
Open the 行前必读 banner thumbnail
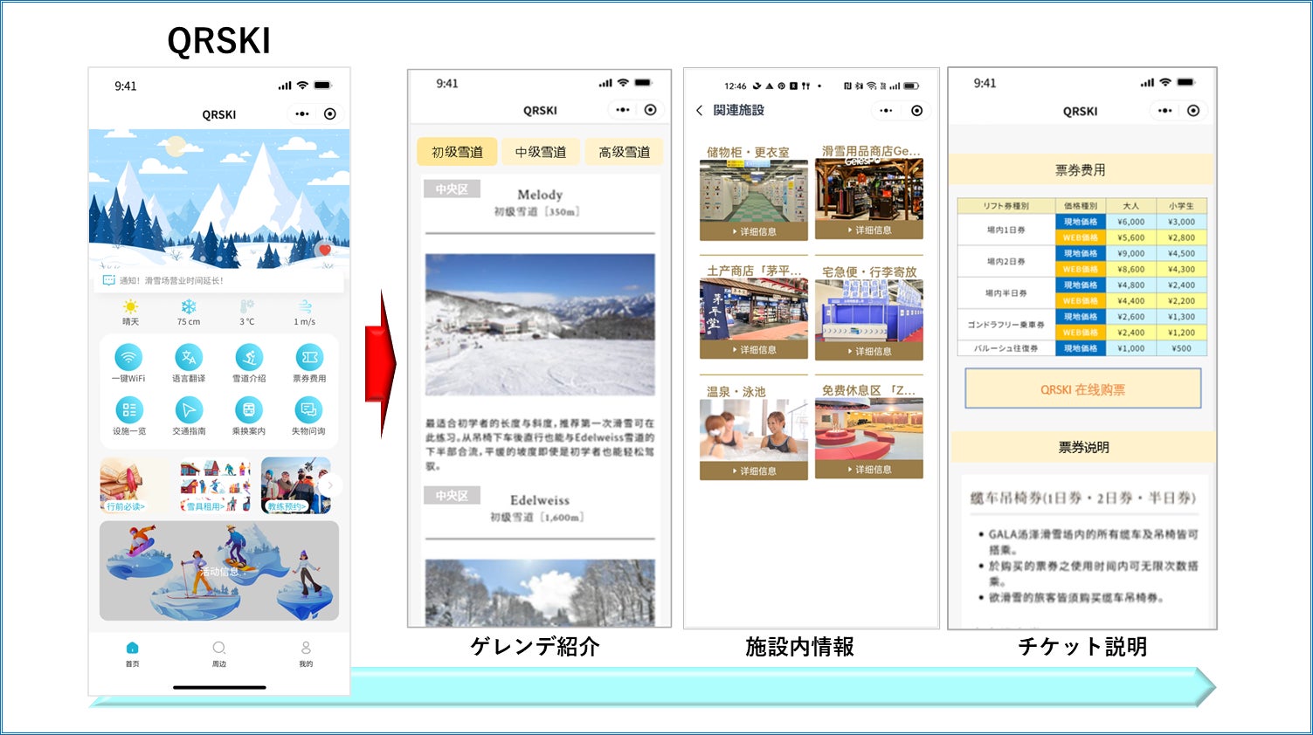(135, 485)
